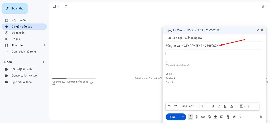
Task: Click the storage usage progress bar
Action: click(x=74, y=78)
